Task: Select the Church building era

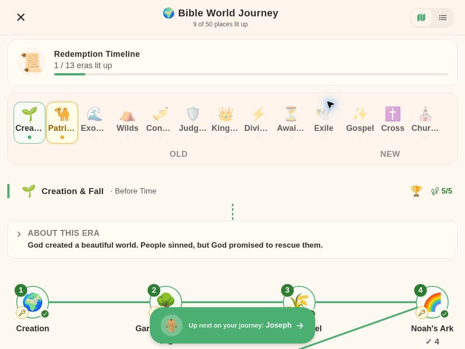Action: click(425, 123)
